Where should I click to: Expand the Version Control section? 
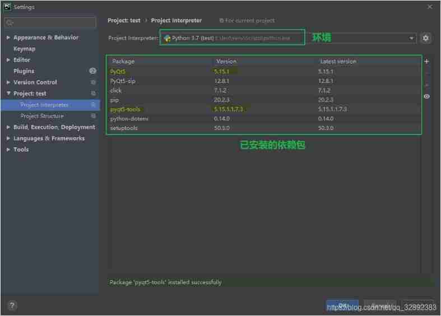[8, 82]
